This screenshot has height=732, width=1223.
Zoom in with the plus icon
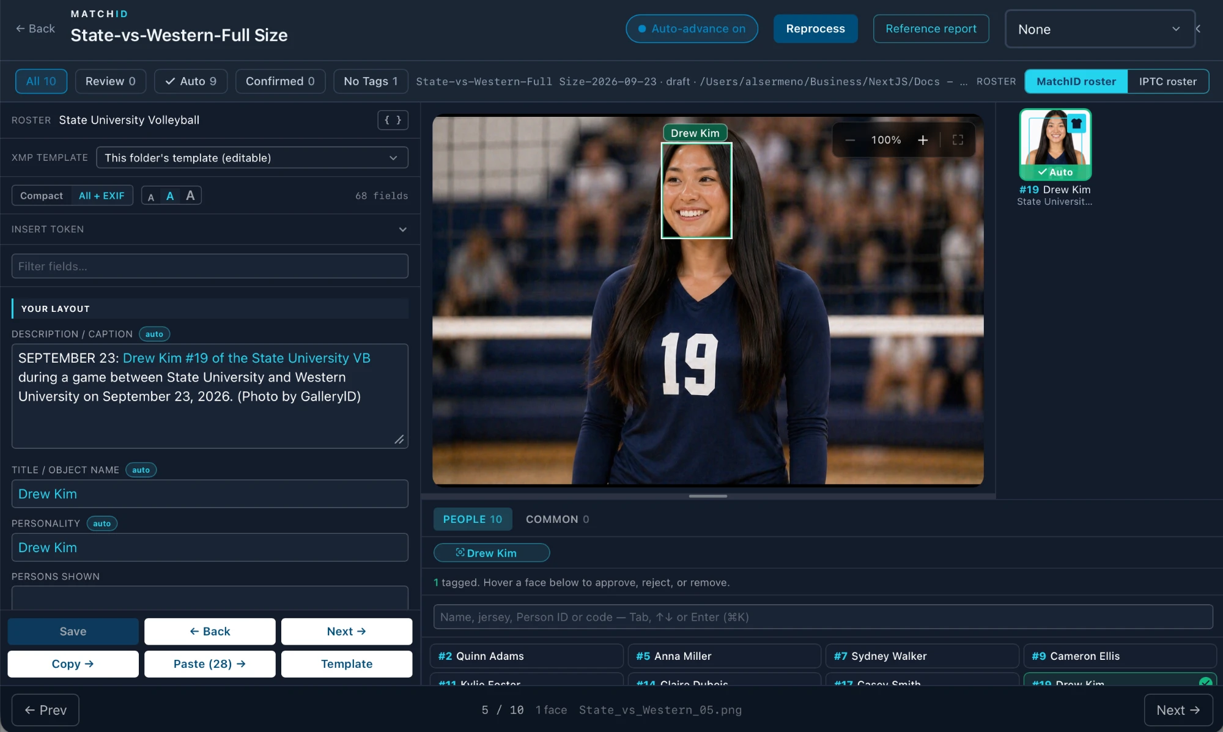coord(923,140)
